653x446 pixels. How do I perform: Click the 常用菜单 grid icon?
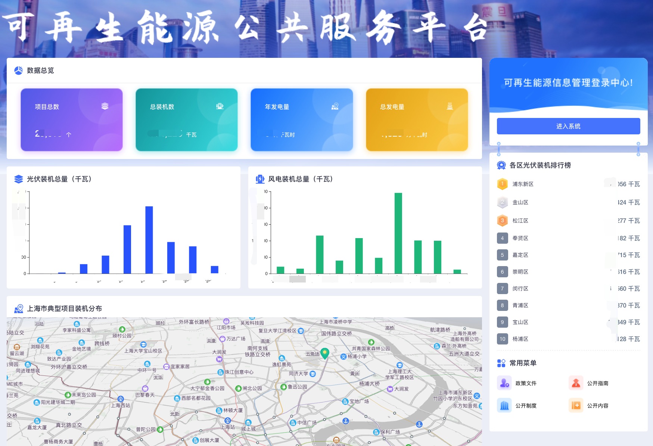tap(501, 363)
